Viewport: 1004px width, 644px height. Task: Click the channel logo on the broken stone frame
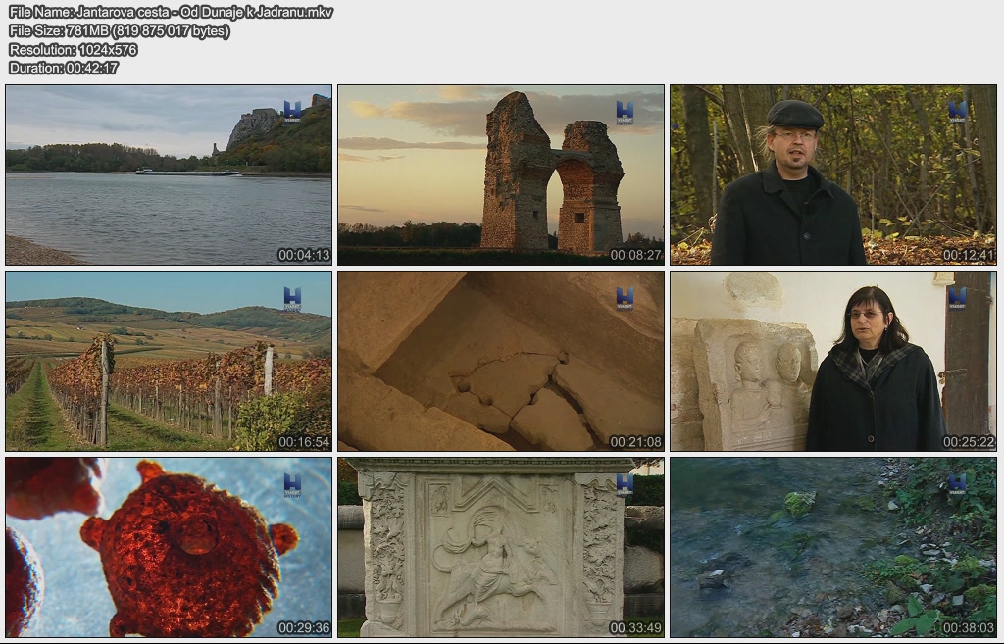(625, 298)
